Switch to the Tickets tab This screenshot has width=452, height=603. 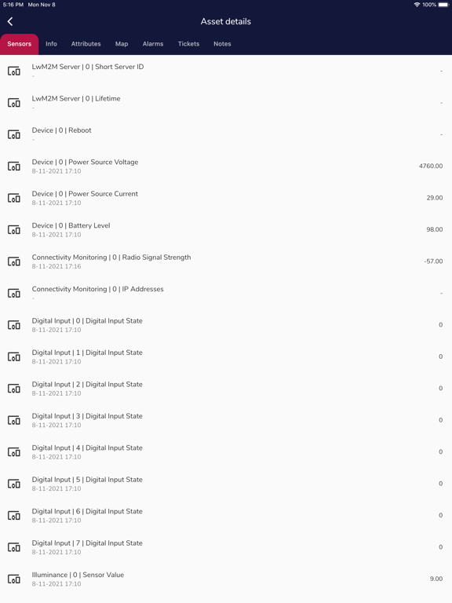[188, 44]
